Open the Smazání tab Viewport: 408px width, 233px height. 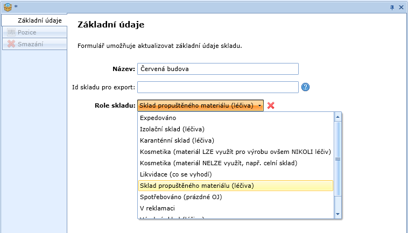pos(29,44)
